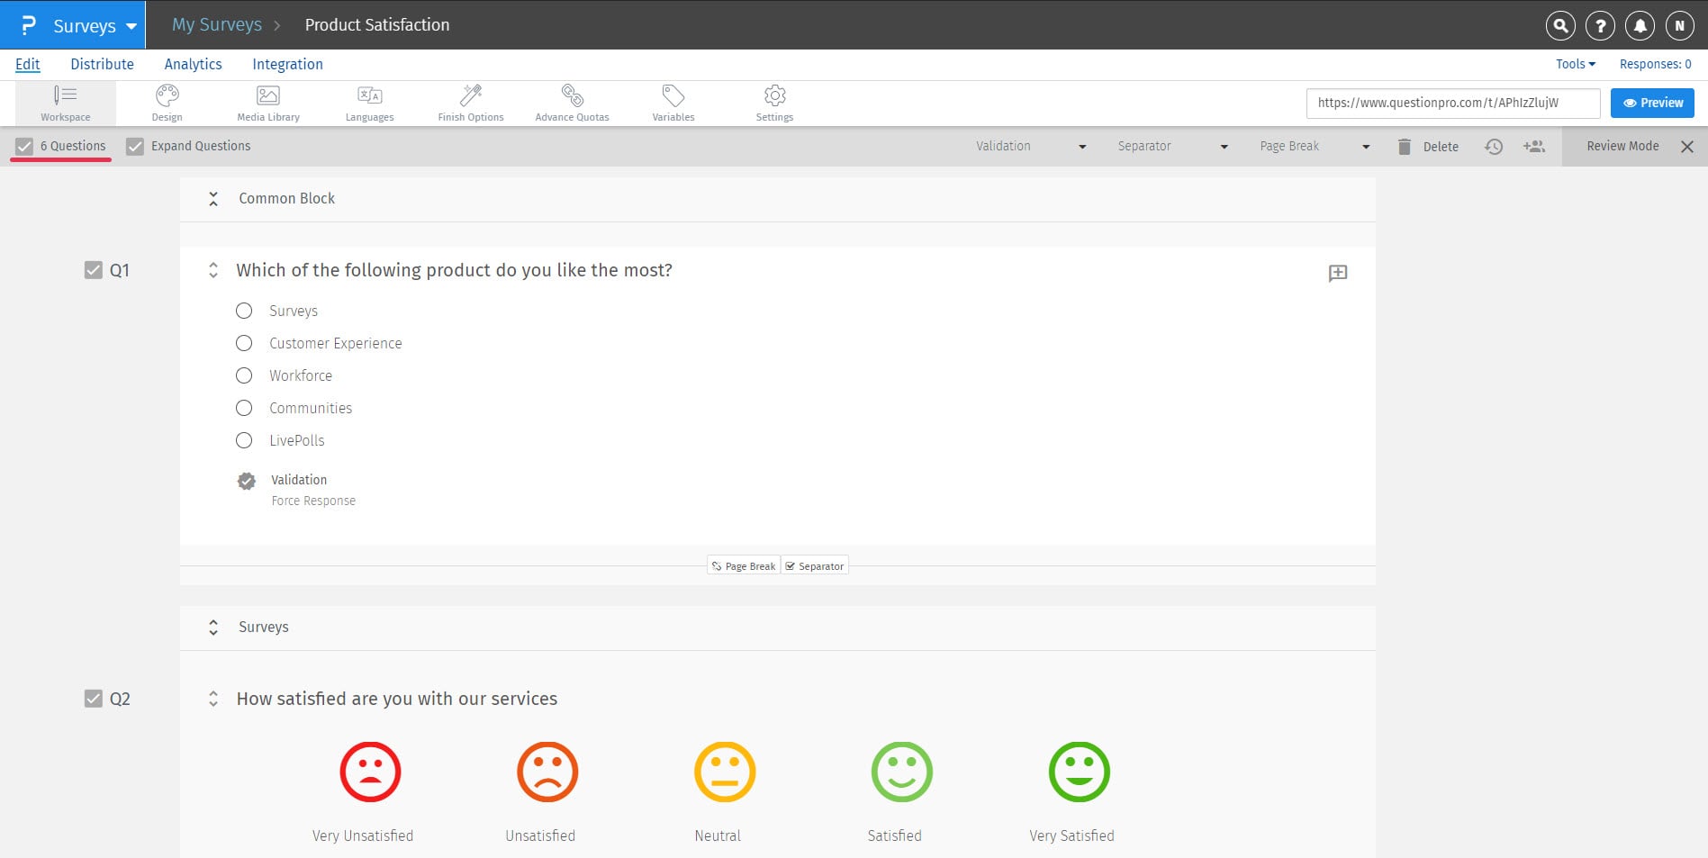This screenshot has height=858, width=1708.
Task: Open Advance Quotas
Action: [x=572, y=102]
